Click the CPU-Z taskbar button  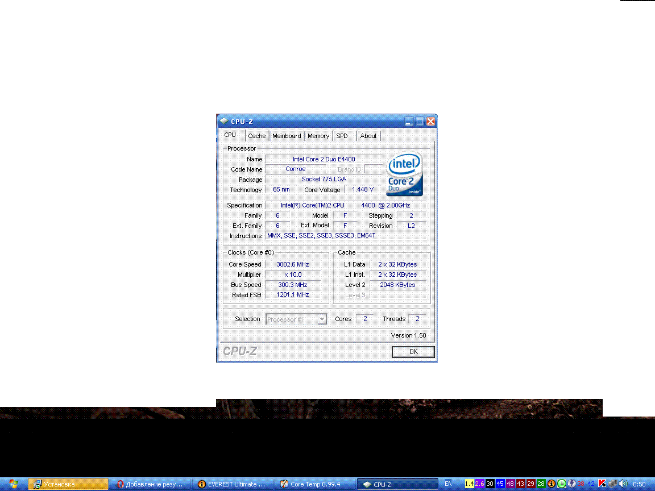pos(397,484)
